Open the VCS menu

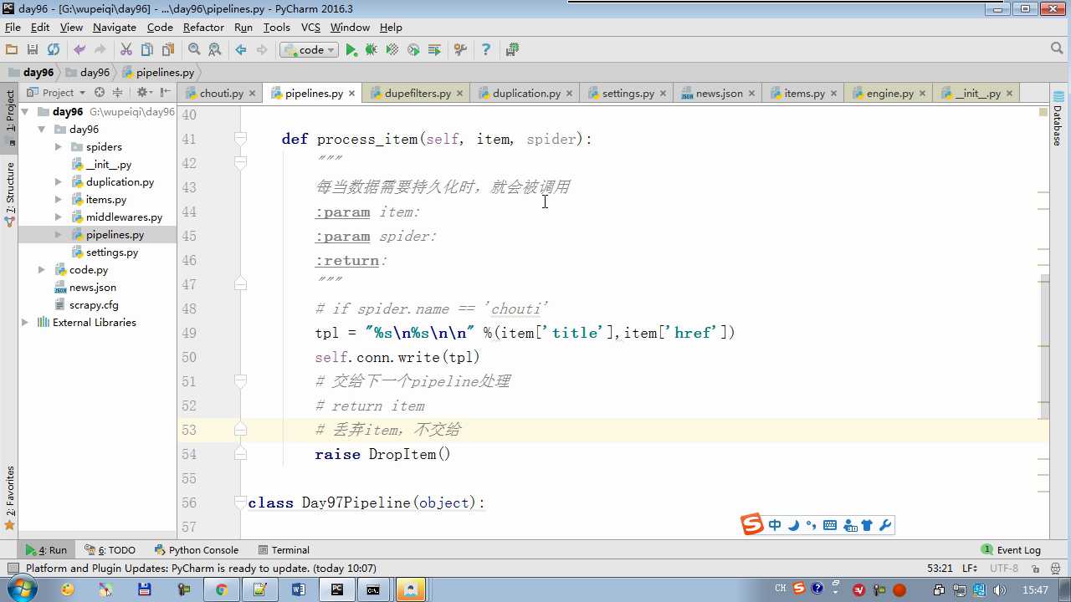coord(310,28)
